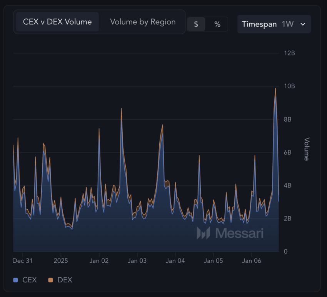Click the 12B y-axis label
The image size is (327, 297).
[289, 53]
